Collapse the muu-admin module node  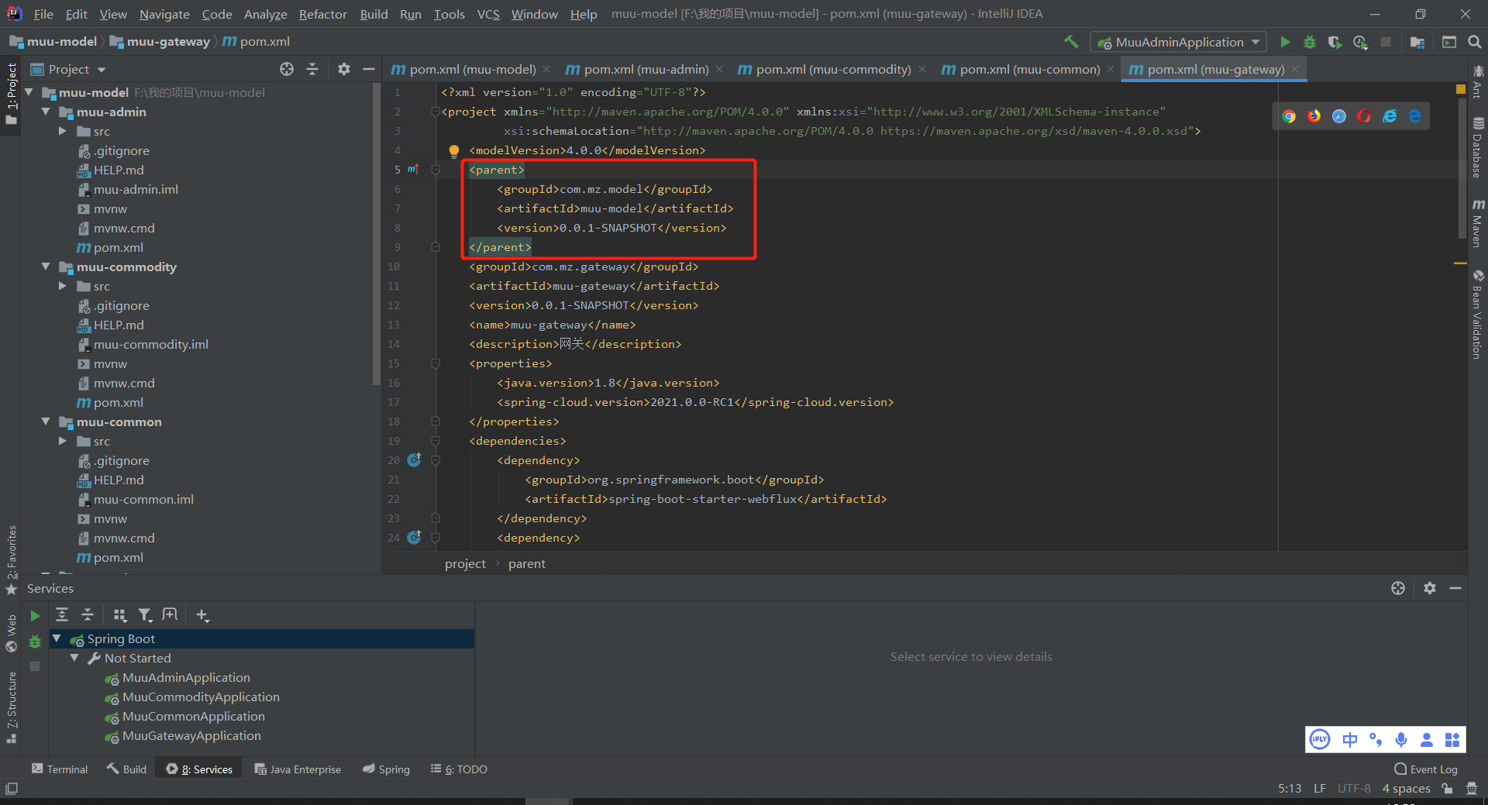click(x=46, y=112)
